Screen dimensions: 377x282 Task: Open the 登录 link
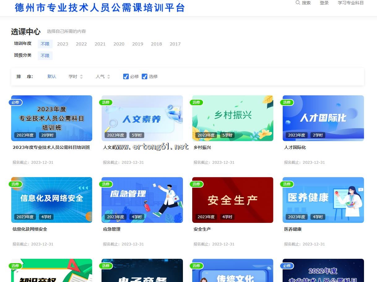tap(324, 3)
